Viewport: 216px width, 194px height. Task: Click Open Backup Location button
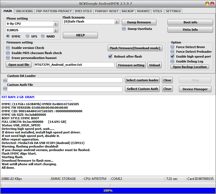(x=190, y=67)
